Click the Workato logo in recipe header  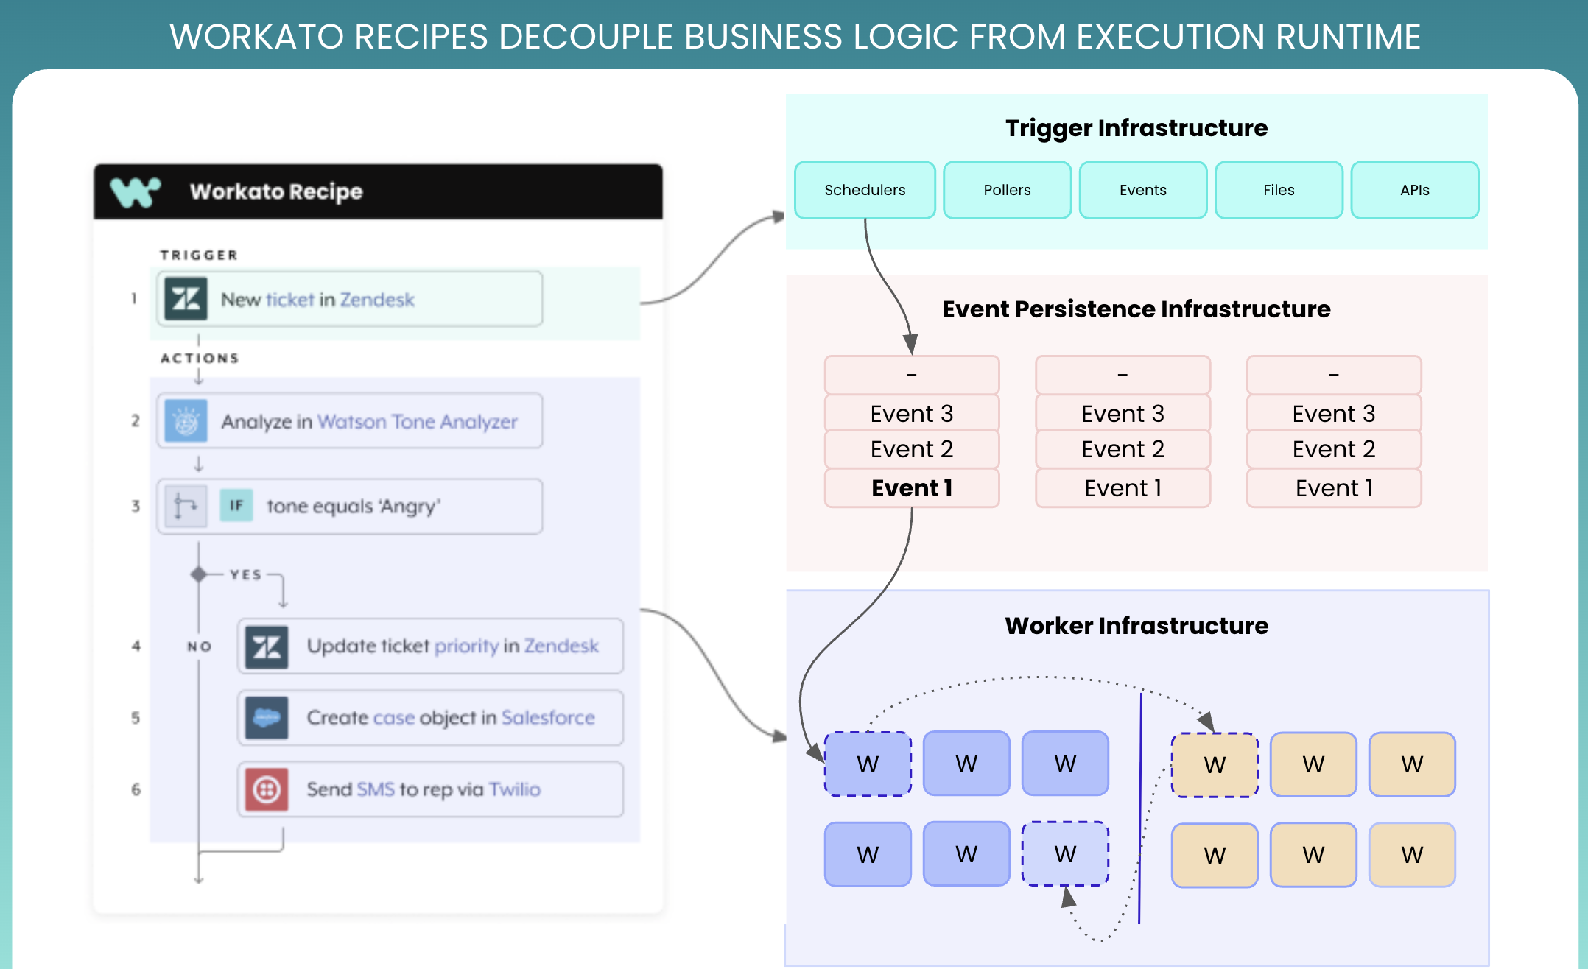[136, 191]
